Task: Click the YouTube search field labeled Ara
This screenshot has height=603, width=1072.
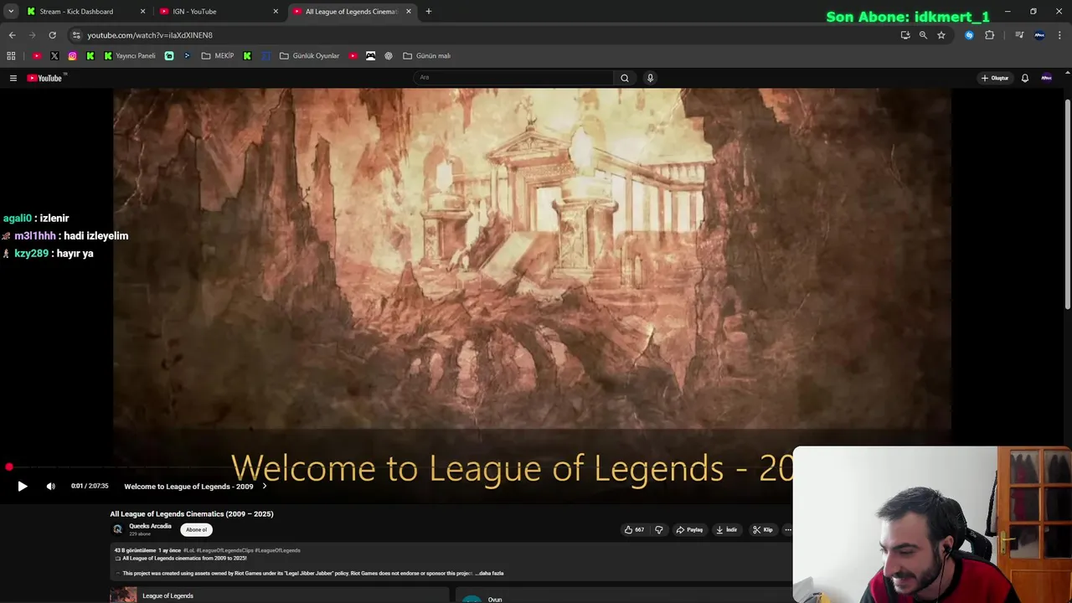Action: click(513, 78)
